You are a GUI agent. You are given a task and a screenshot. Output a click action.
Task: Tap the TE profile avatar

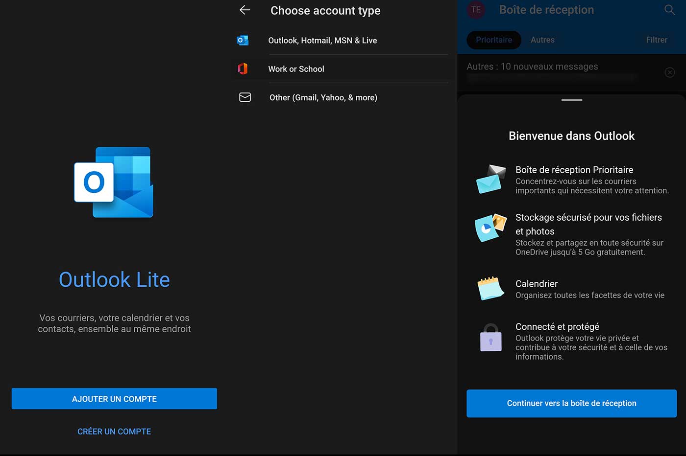pyautogui.click(x=476, y=10)
